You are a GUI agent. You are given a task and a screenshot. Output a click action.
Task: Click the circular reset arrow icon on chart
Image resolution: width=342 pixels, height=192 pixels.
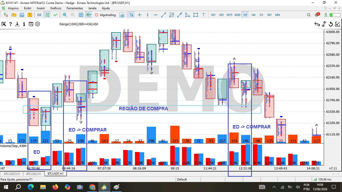(331, 24)
